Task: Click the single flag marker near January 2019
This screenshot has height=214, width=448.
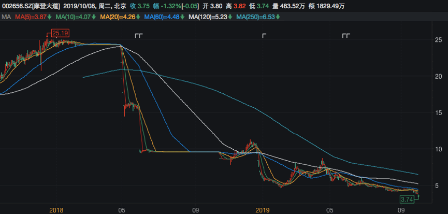Action: tap(264, 36)
